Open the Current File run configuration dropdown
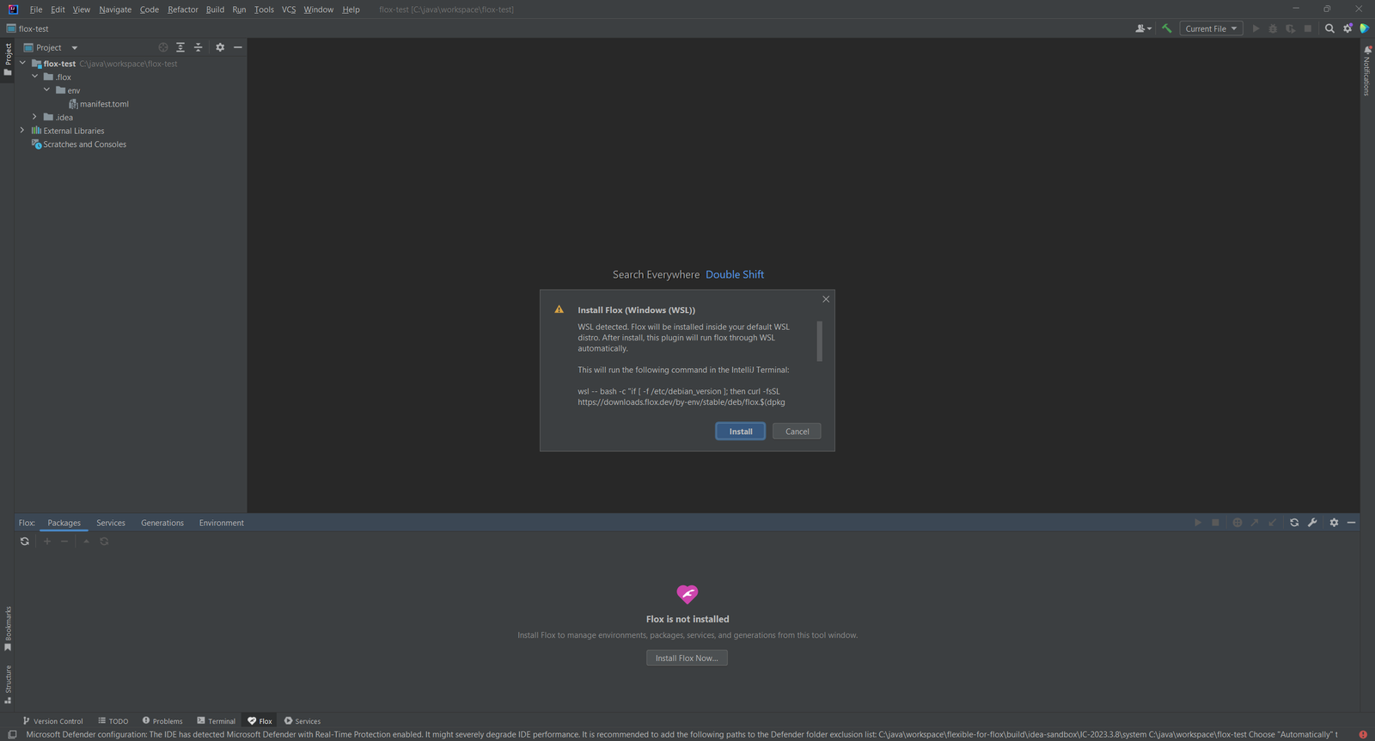This screenshot has height=741, width=1375. coord(1211,28)
